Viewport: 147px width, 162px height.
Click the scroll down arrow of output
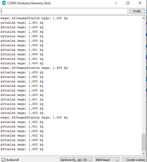pyautogui.click(x=144, y=154)
